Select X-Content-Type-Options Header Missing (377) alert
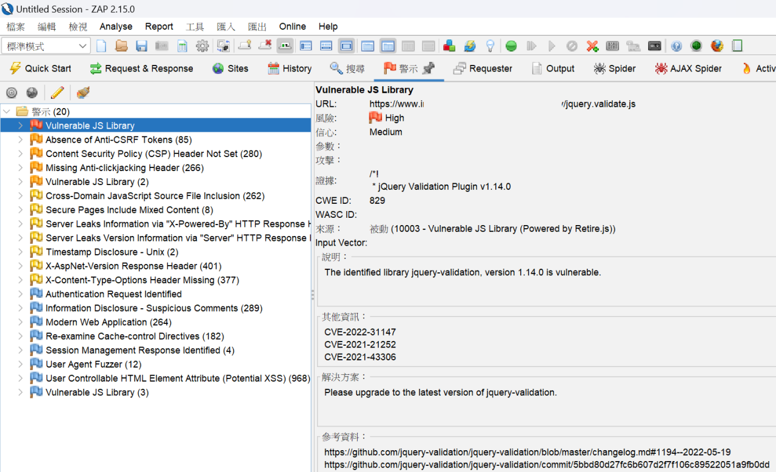Screen dimensions: 776x472 coord(142,280)
